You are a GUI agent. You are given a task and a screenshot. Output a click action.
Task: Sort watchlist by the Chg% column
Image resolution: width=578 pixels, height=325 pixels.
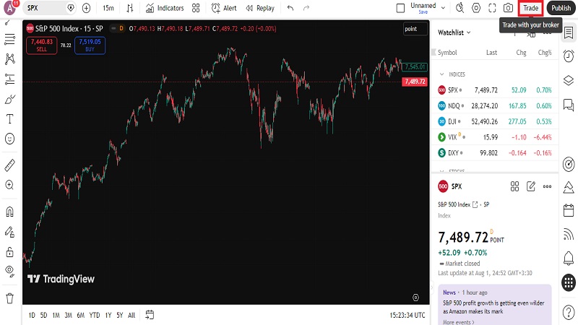[x=545, y=52]
